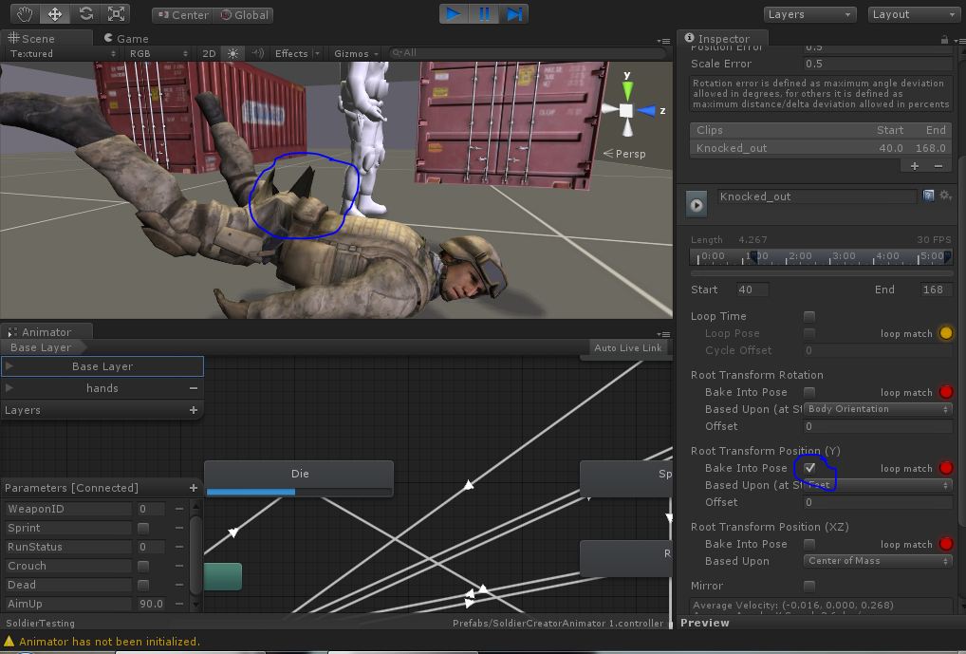Select the Move tool
The width and height of the screenshot is (966, 654).
click(x=55, y=13)
